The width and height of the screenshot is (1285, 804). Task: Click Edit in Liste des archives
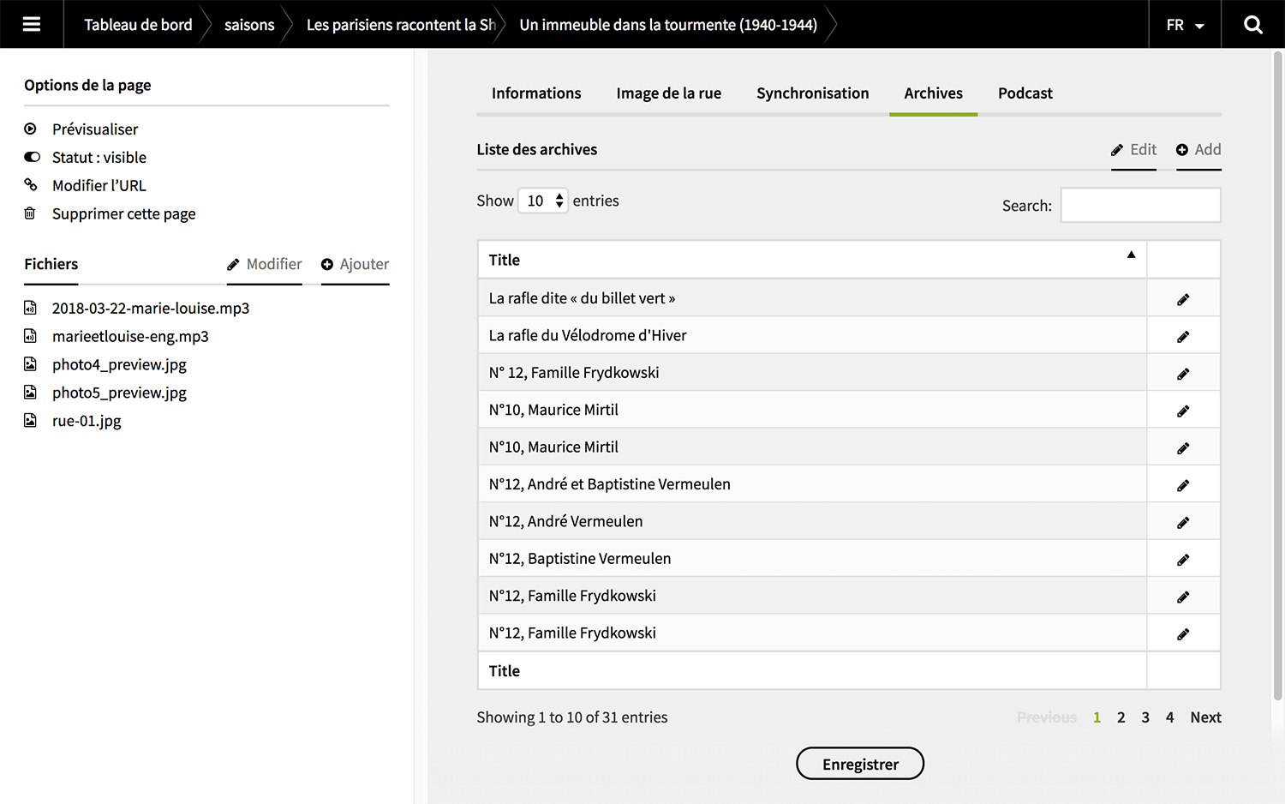pyautogui.click(x=1133, y=150)
